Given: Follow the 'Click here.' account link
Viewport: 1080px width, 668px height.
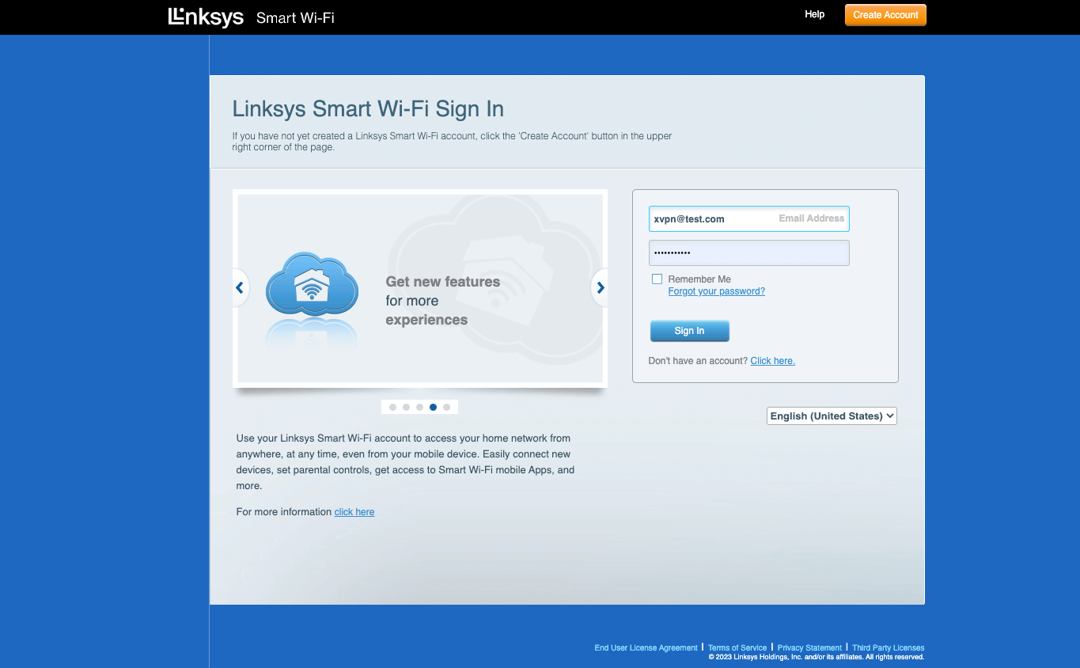Looking at the screenshot, I should [772, 361].
